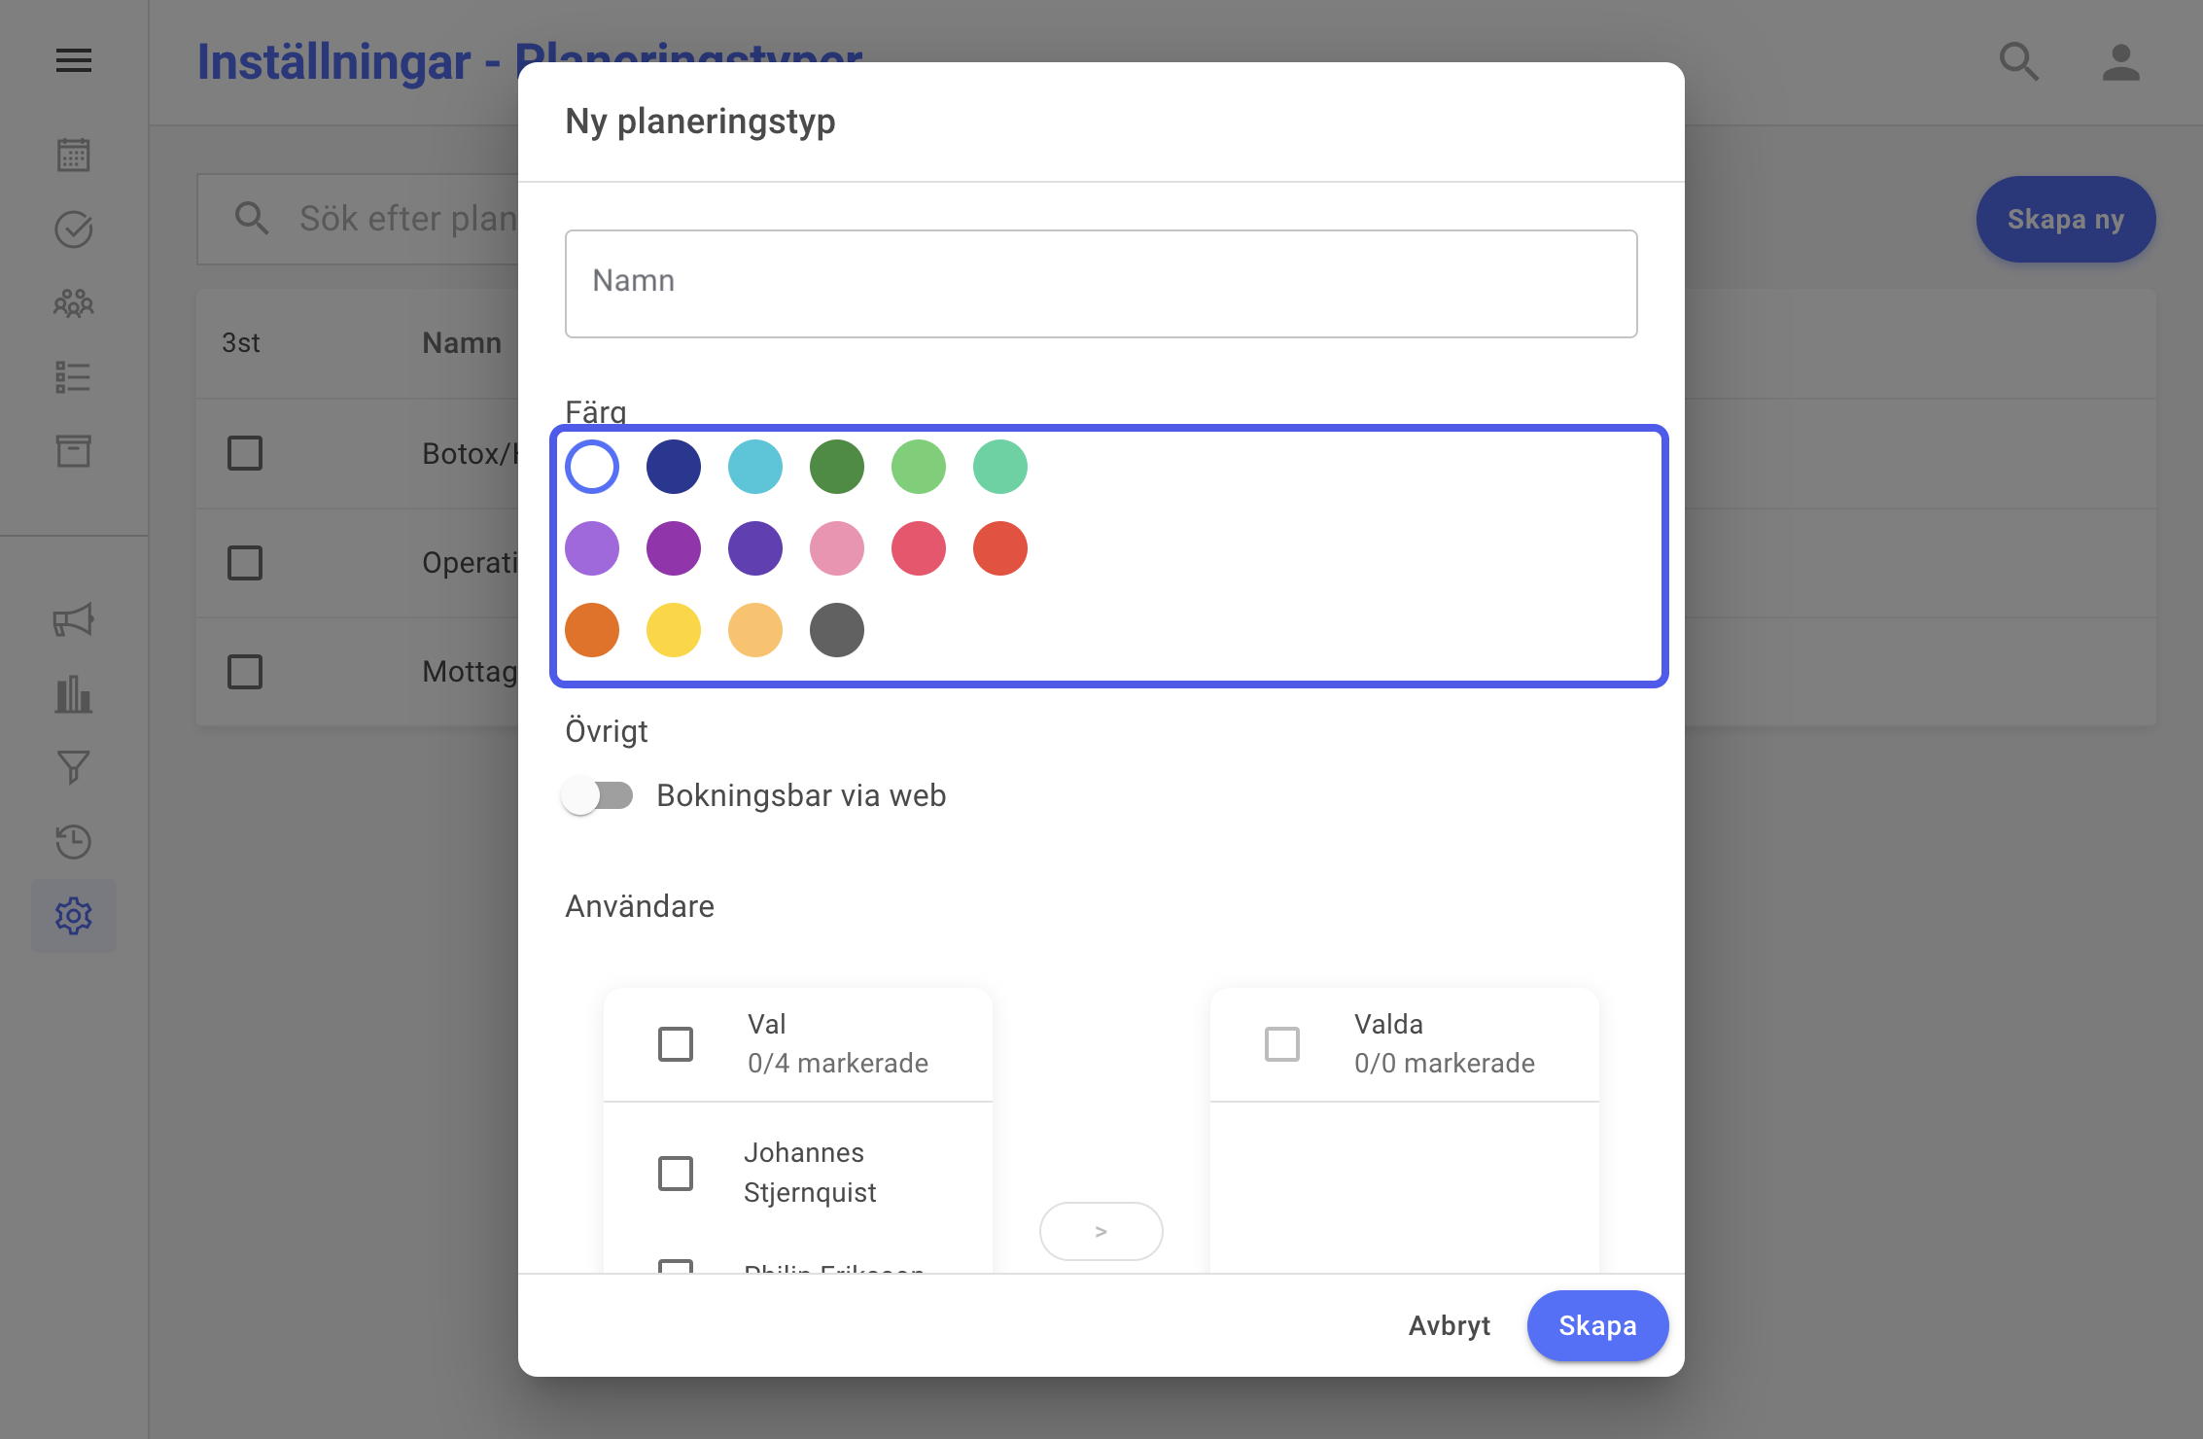The width and height of the screenshot is (2203, 1439).
Task: Open the filter funnel icon
Action: coord(74,767)
